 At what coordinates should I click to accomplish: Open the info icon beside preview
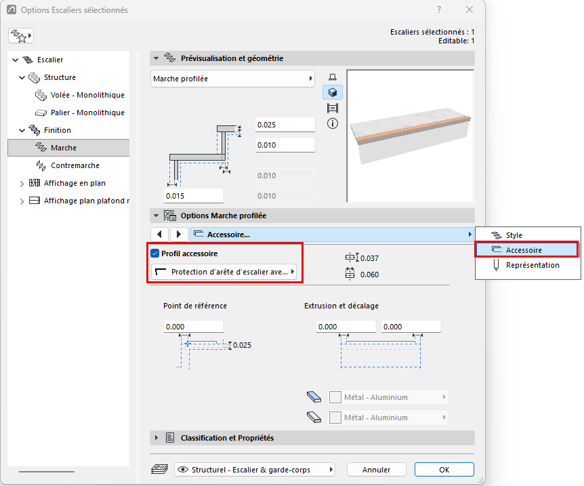pos(333,123)
